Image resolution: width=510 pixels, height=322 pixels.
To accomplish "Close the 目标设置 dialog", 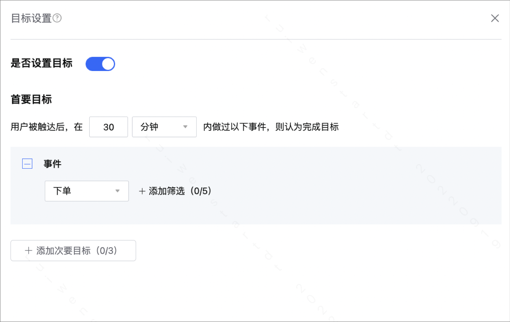I will [495, 18].
